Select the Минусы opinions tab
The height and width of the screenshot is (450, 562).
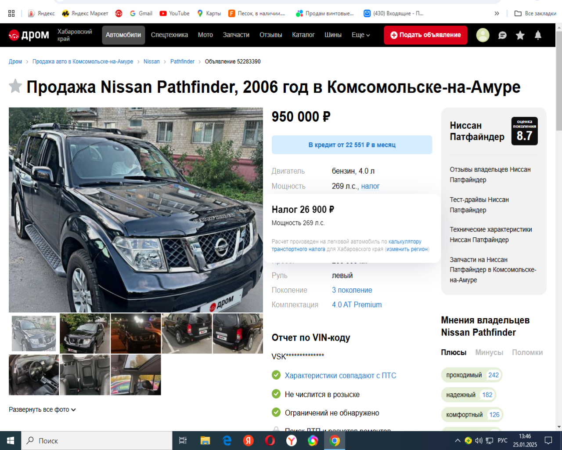489,352
